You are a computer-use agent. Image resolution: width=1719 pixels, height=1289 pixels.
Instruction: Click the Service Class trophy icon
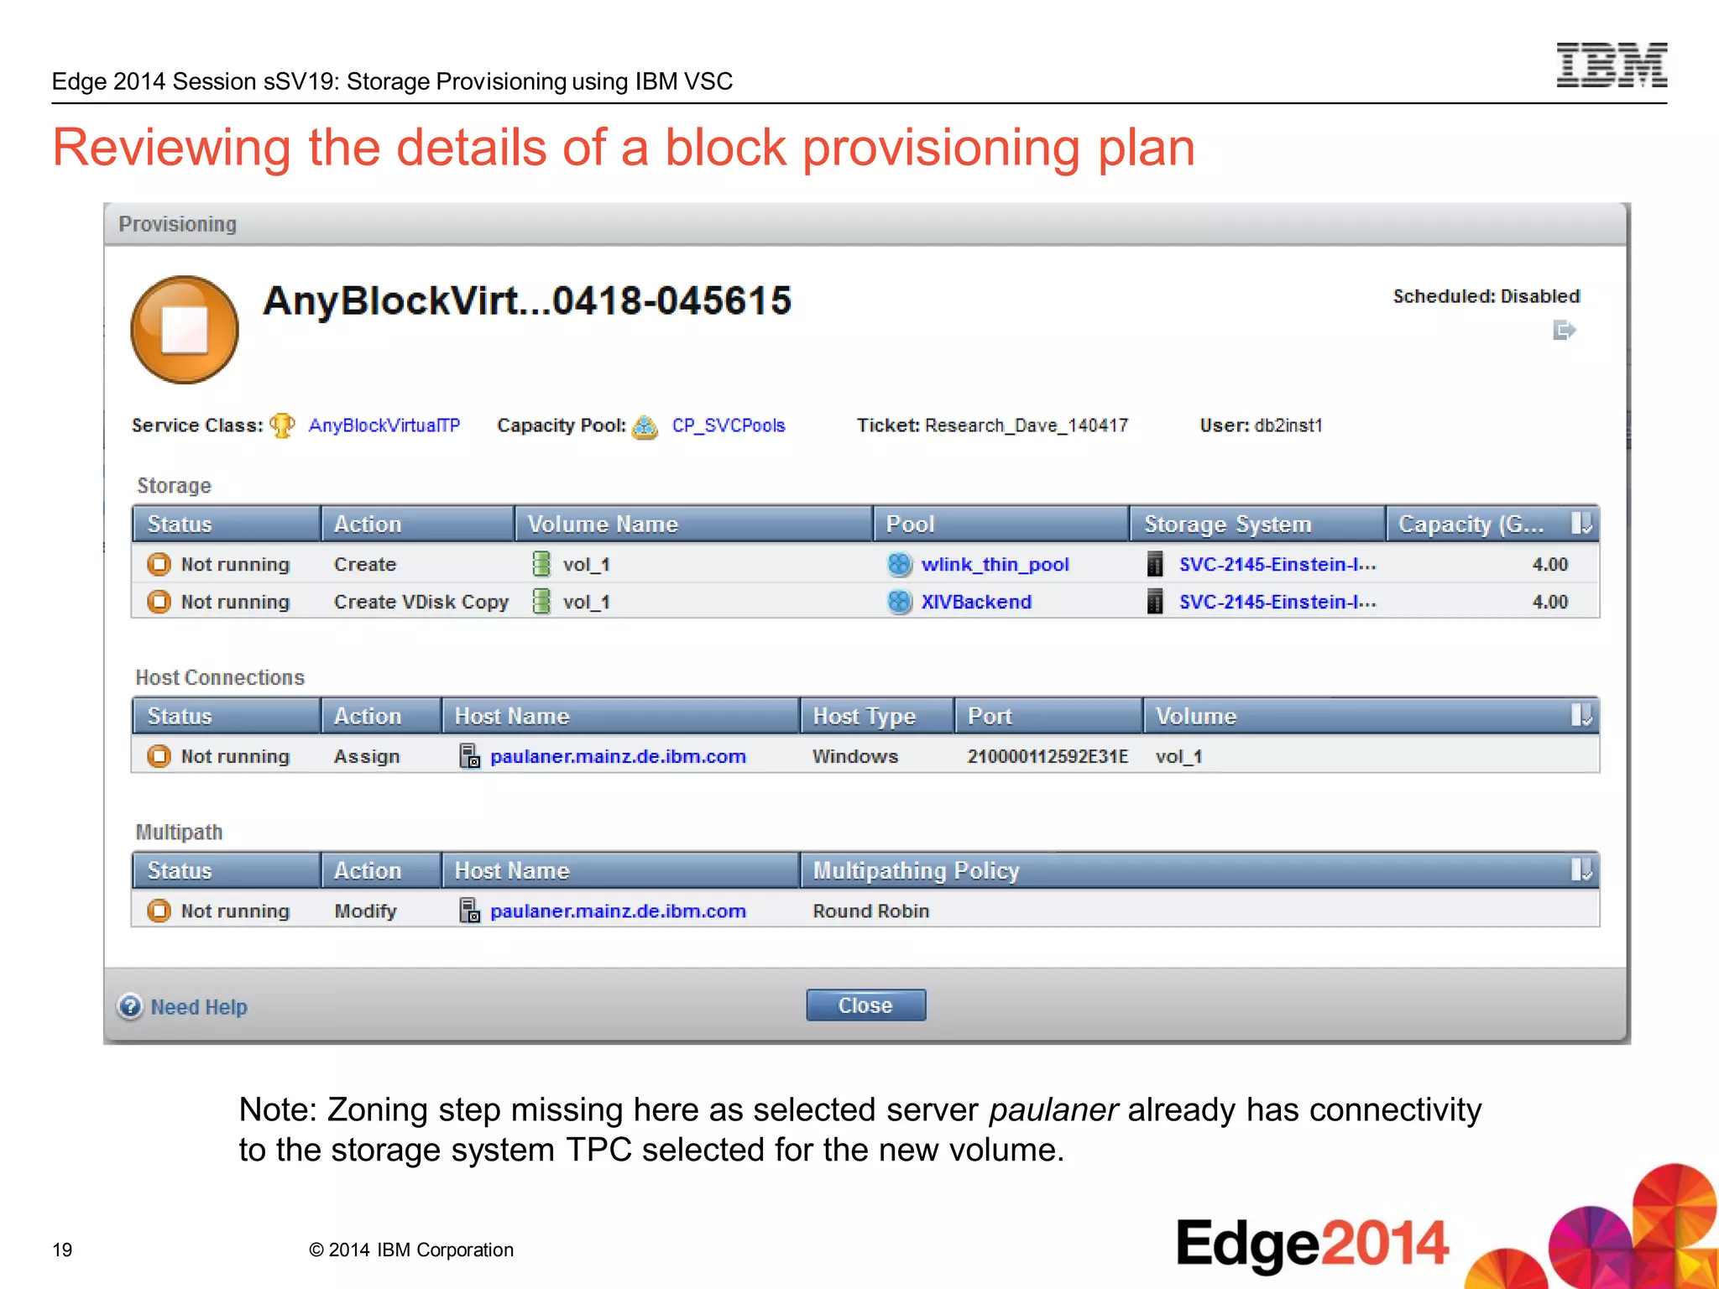[282, 425]
